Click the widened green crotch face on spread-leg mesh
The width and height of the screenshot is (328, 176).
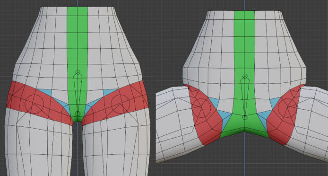tap(244, 126)
